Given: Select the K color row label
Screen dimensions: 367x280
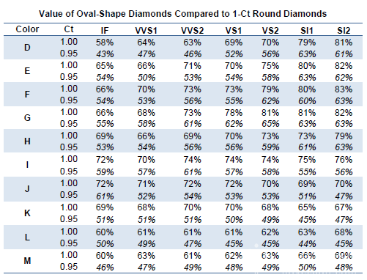Looking at the screenshot, I should pyautogui.click(x=27, y=213).
